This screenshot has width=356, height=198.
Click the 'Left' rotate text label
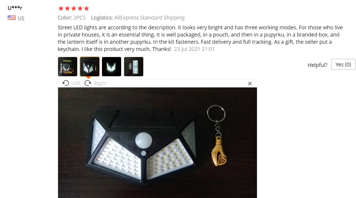coord(76,83)
